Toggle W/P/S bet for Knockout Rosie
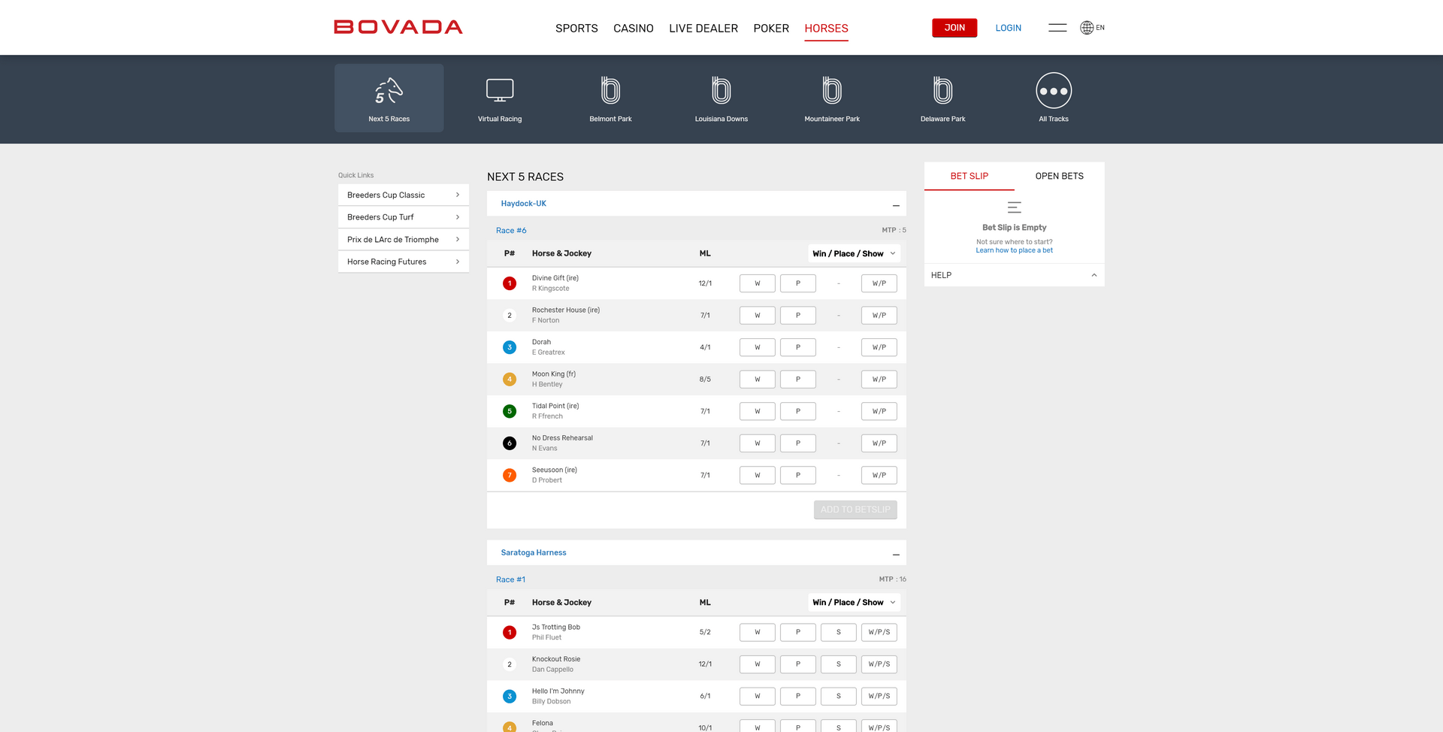1443x732 pixels. coord(879,664)
